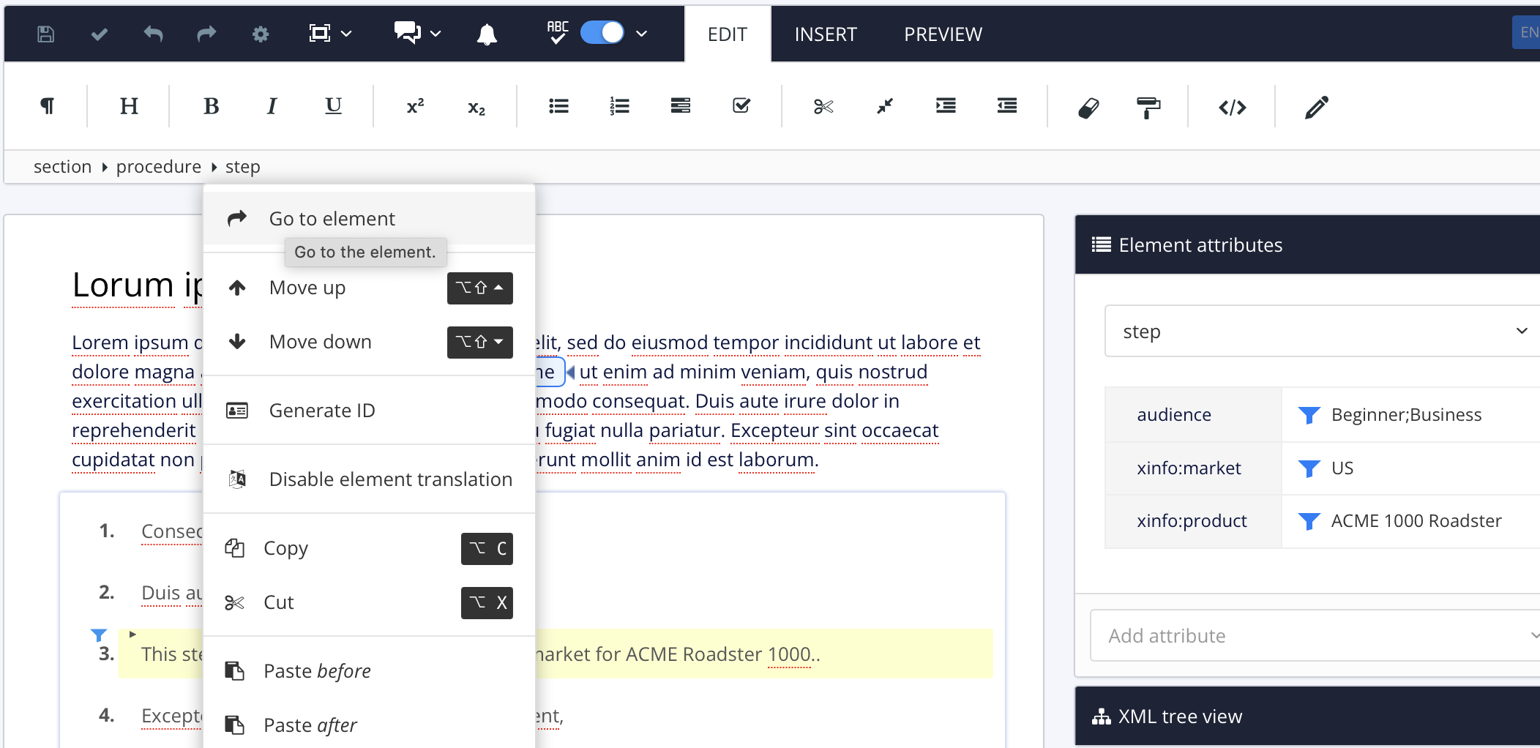The image size is (1540, 748).
Task: Apply Bold formatting
Action: (x=211, y=107)
